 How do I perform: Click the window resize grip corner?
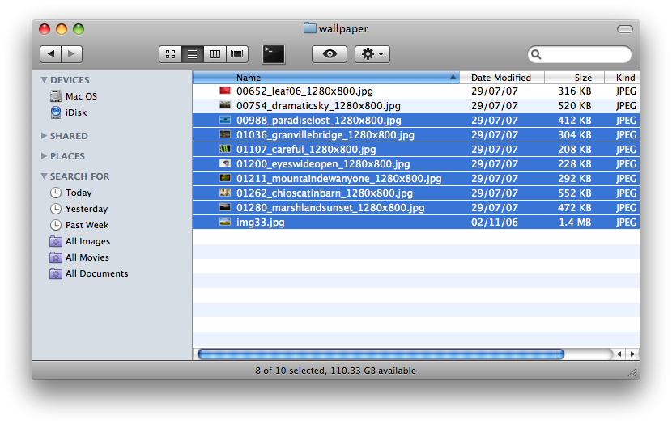coord(632,372)
